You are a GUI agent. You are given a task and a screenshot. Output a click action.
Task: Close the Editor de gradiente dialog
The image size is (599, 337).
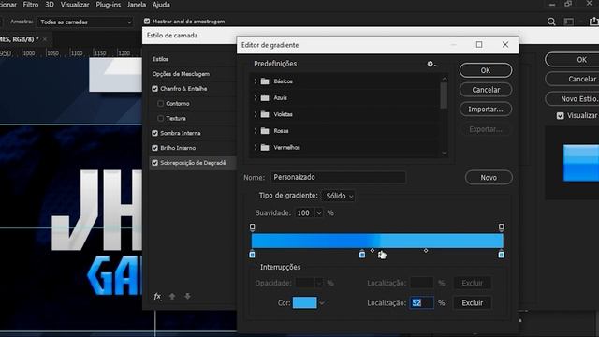505,45
